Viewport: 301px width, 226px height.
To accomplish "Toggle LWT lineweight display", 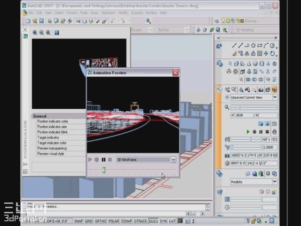I will coord(172,221).
